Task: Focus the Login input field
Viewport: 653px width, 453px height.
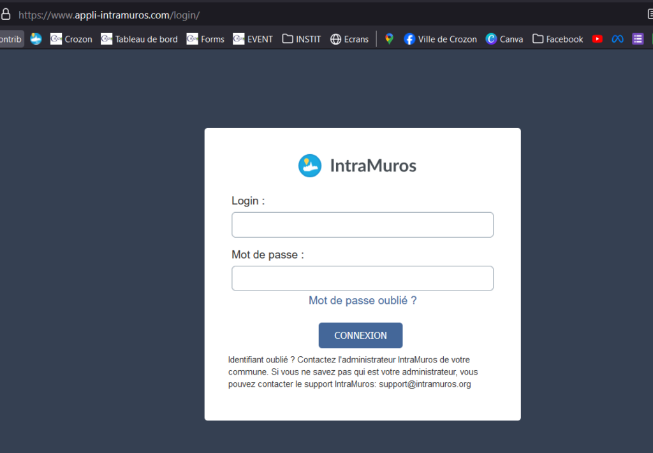Action: point(362,225)
